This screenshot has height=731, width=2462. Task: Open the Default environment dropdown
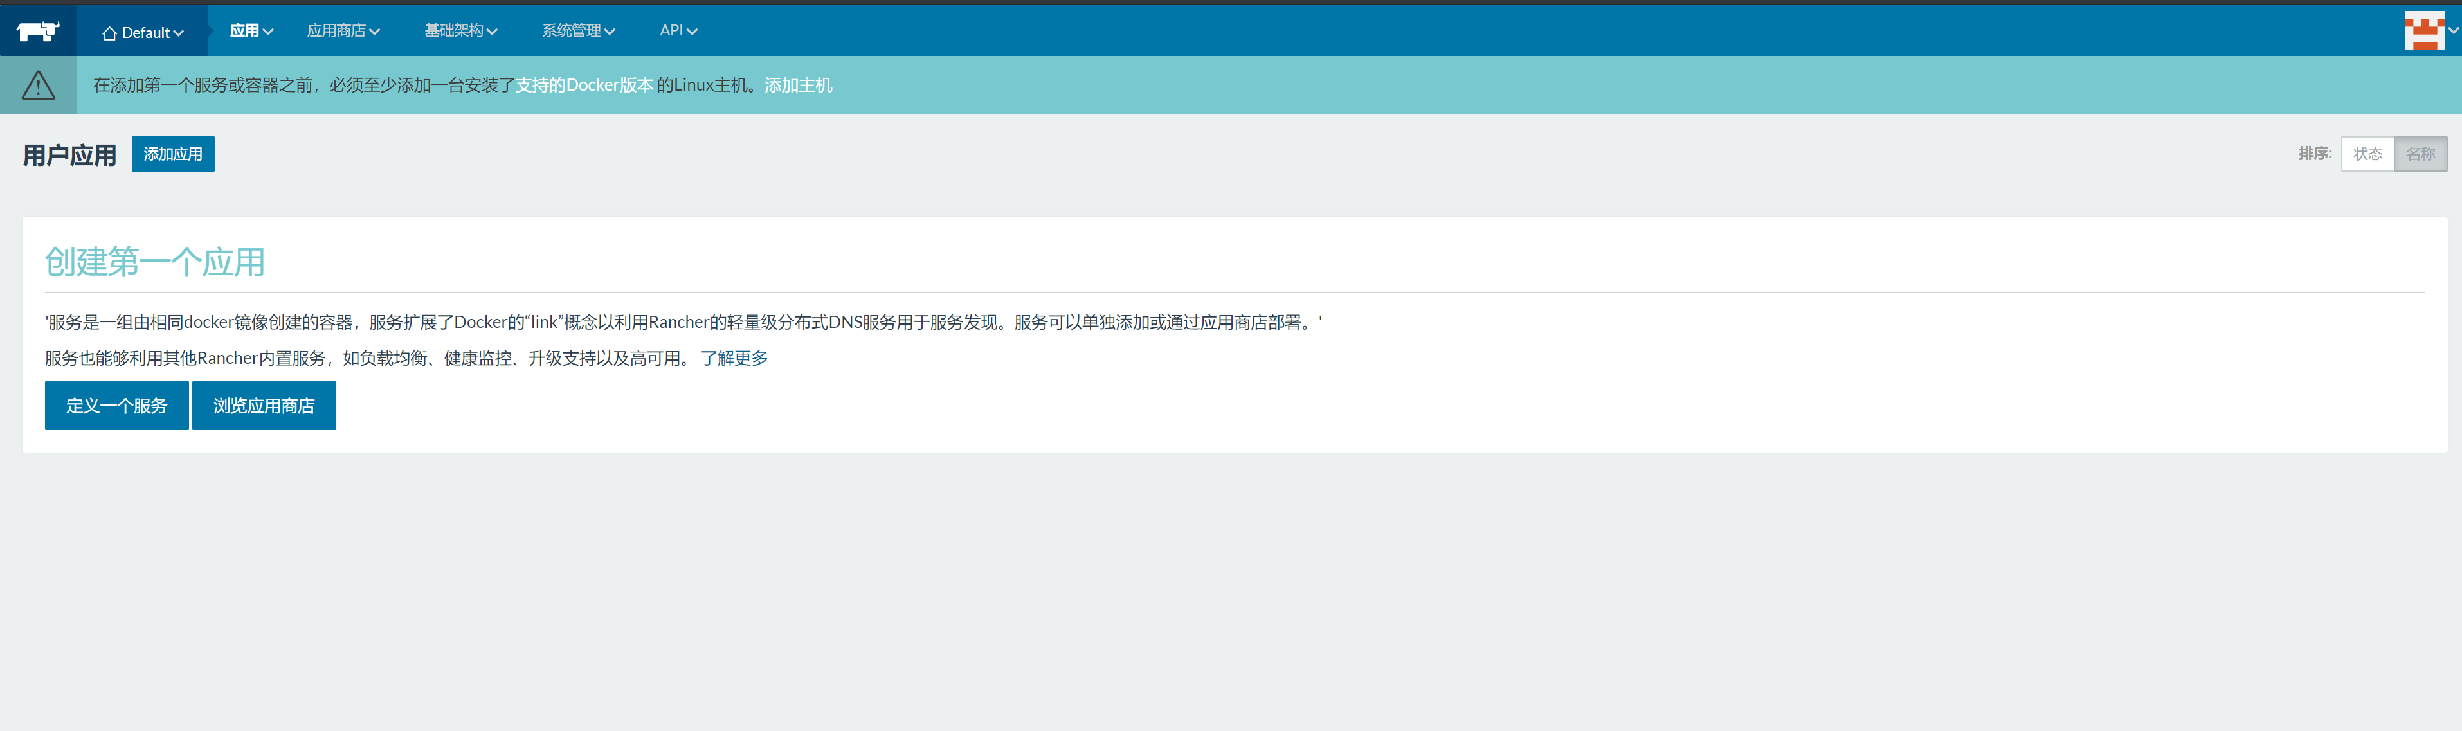[x=142, y=33]
